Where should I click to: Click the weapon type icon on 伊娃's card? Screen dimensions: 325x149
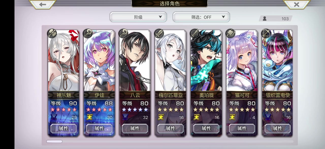(88, 33)
